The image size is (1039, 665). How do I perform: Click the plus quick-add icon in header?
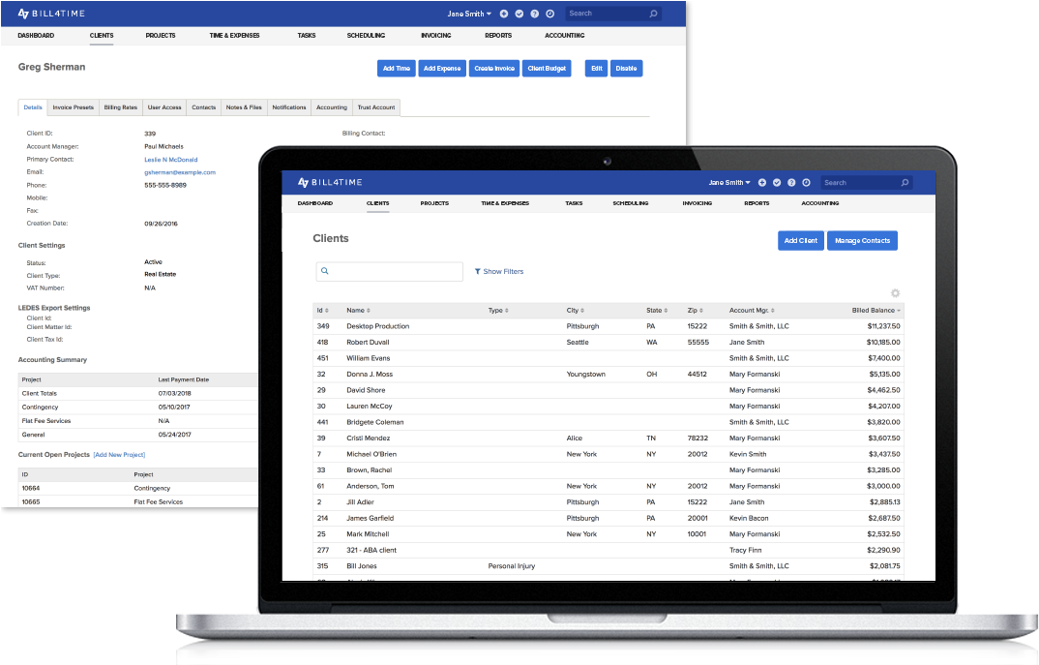pyautogui.click(x=762, y=182)
